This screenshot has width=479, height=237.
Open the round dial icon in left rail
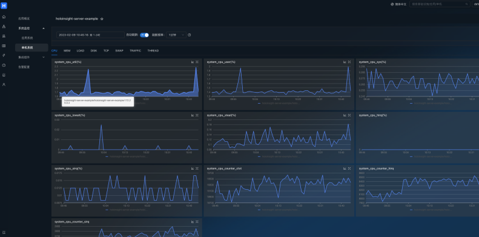coord(4,65)
